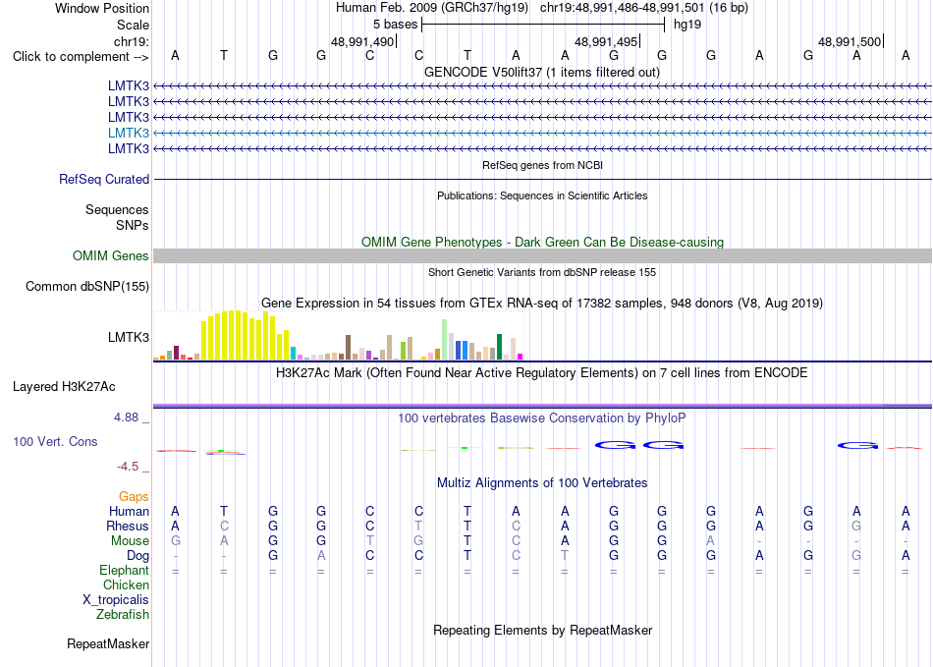Screen dimensions: 933x667
Task: Click the Layered H3K27Ac track label
Action: click(64, 387)
